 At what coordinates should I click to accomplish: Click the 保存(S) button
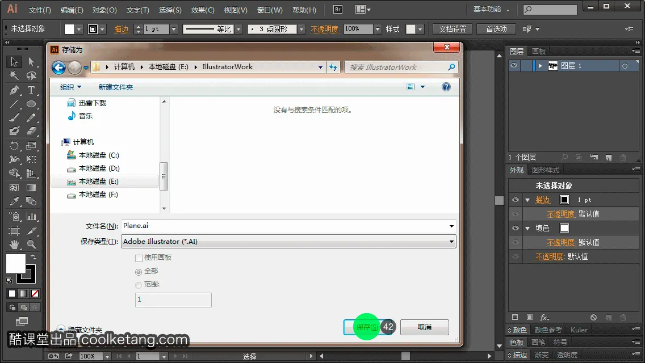[367, 327]
